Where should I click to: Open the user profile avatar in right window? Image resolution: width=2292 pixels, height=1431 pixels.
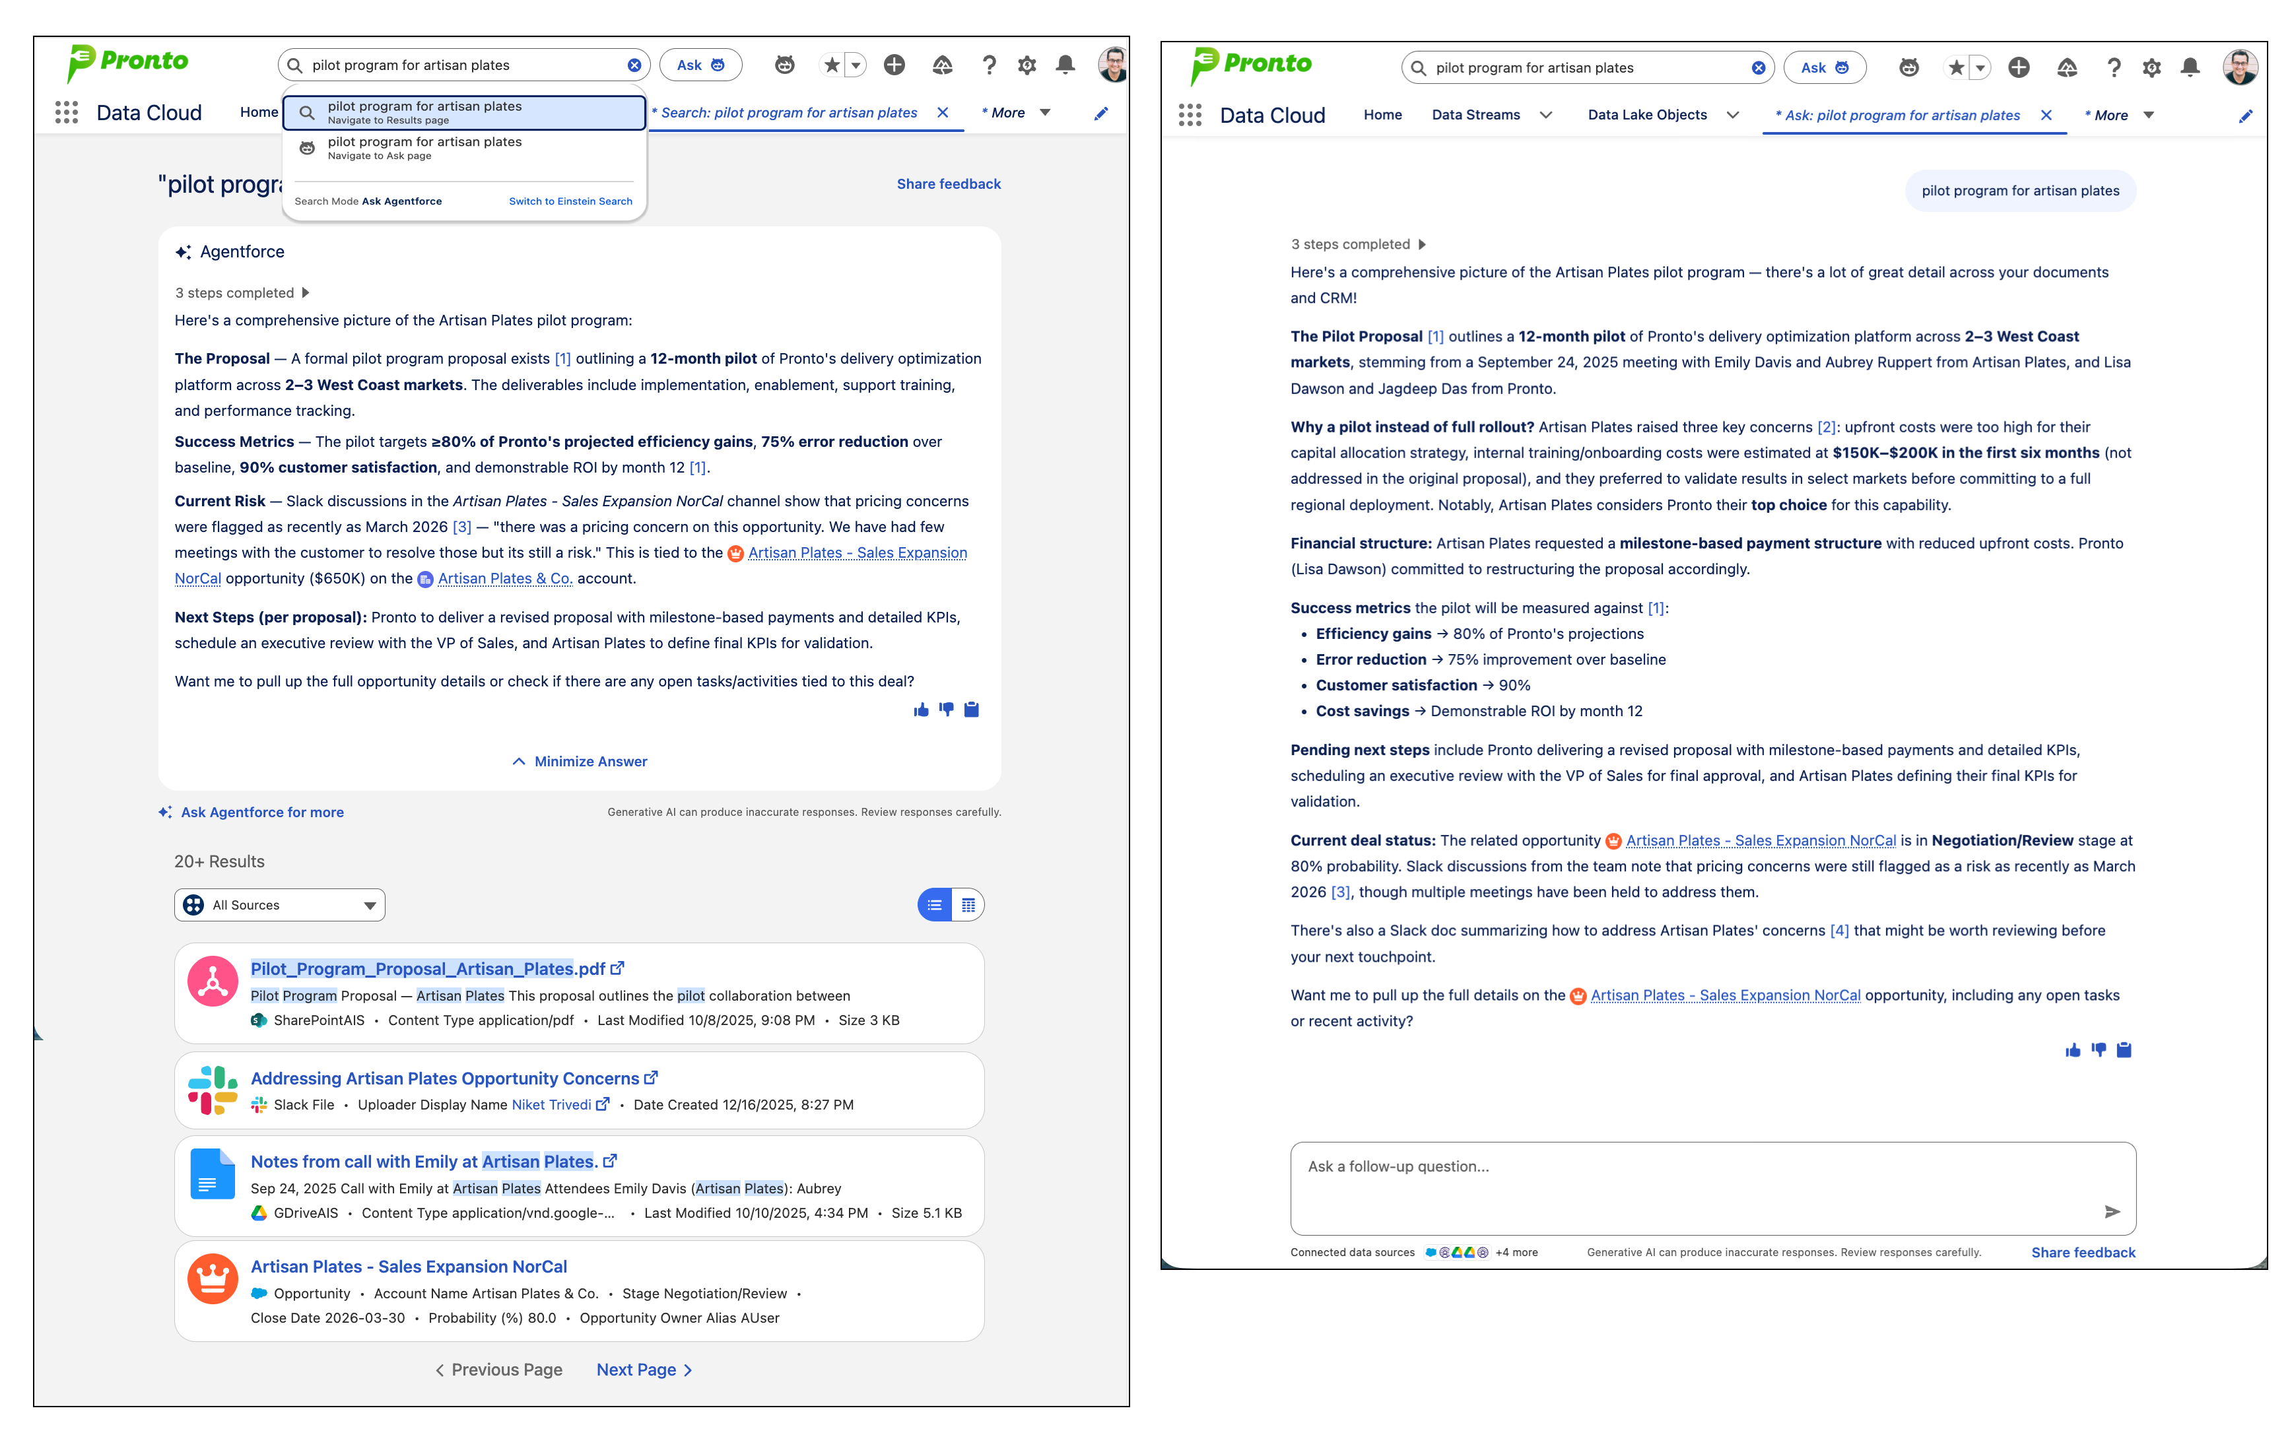pos(2240,68)
